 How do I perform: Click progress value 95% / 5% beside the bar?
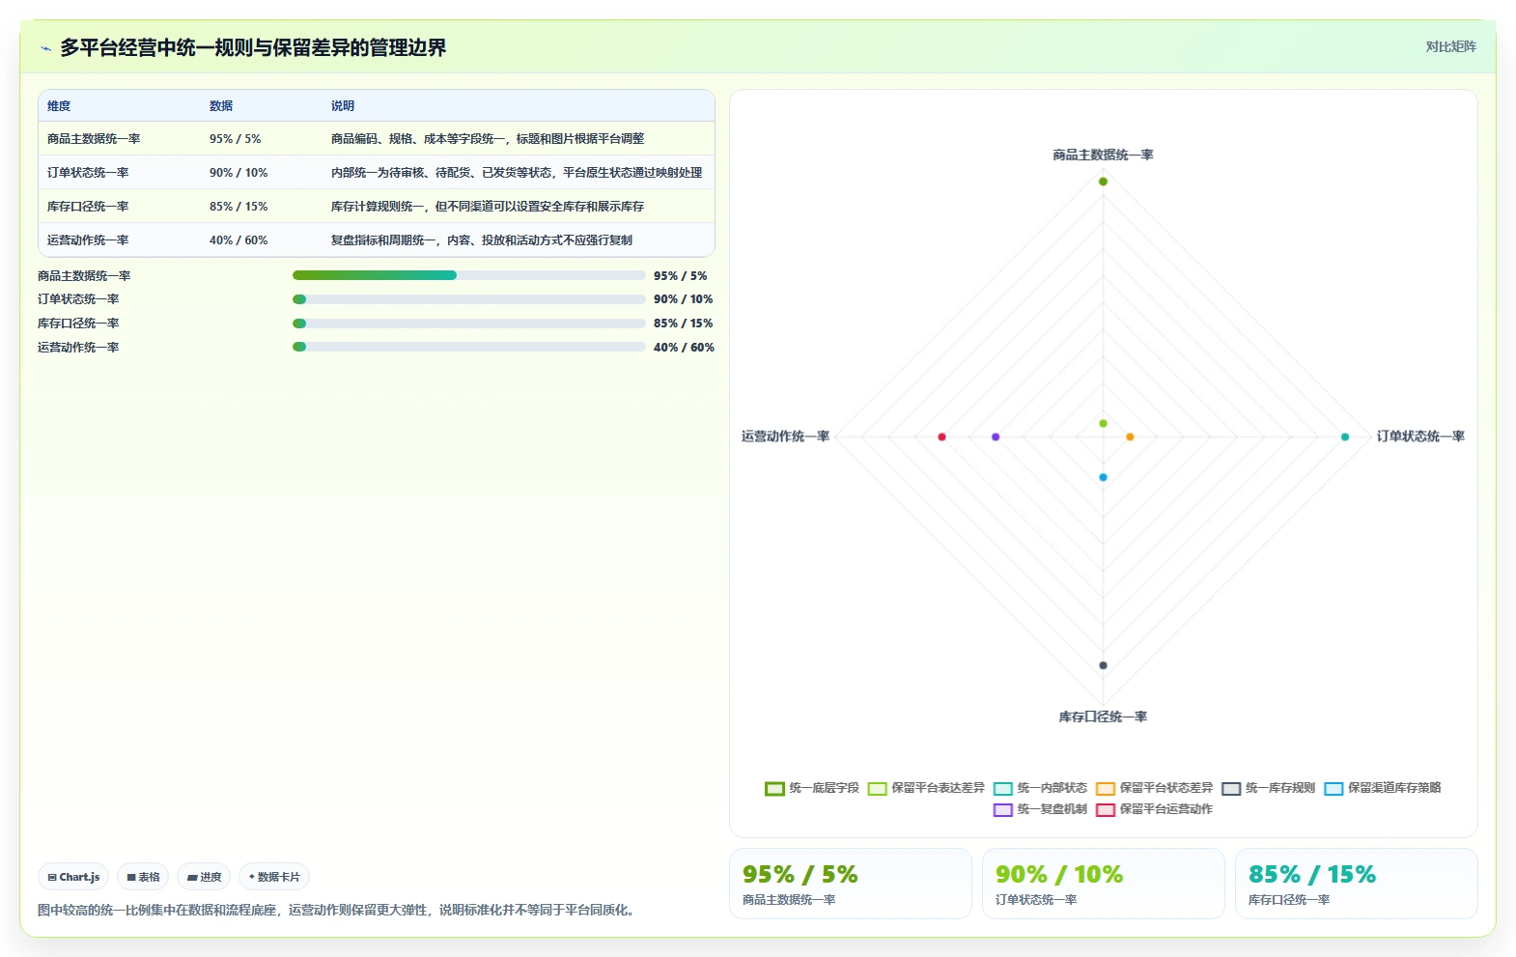(680, 276)
